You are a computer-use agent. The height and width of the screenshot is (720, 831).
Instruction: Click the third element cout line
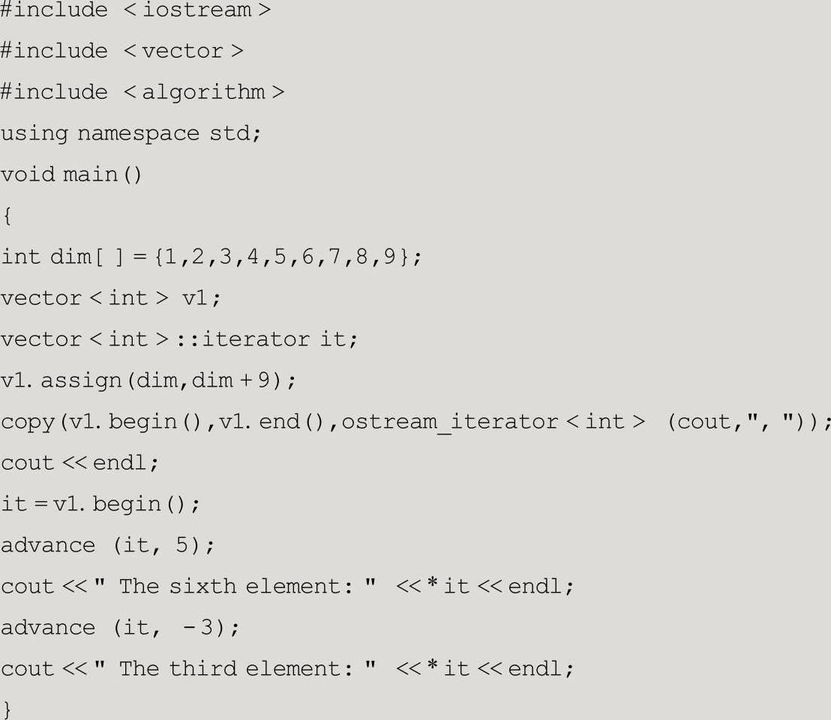(x=287, y=668)
